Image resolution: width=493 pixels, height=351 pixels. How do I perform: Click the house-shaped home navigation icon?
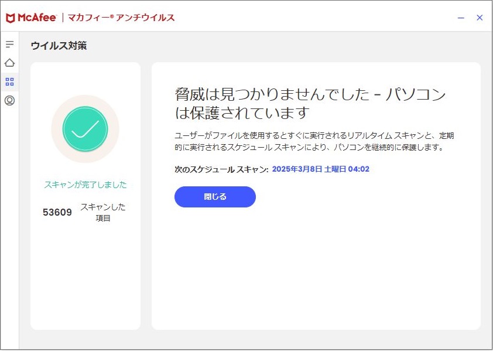9,63
